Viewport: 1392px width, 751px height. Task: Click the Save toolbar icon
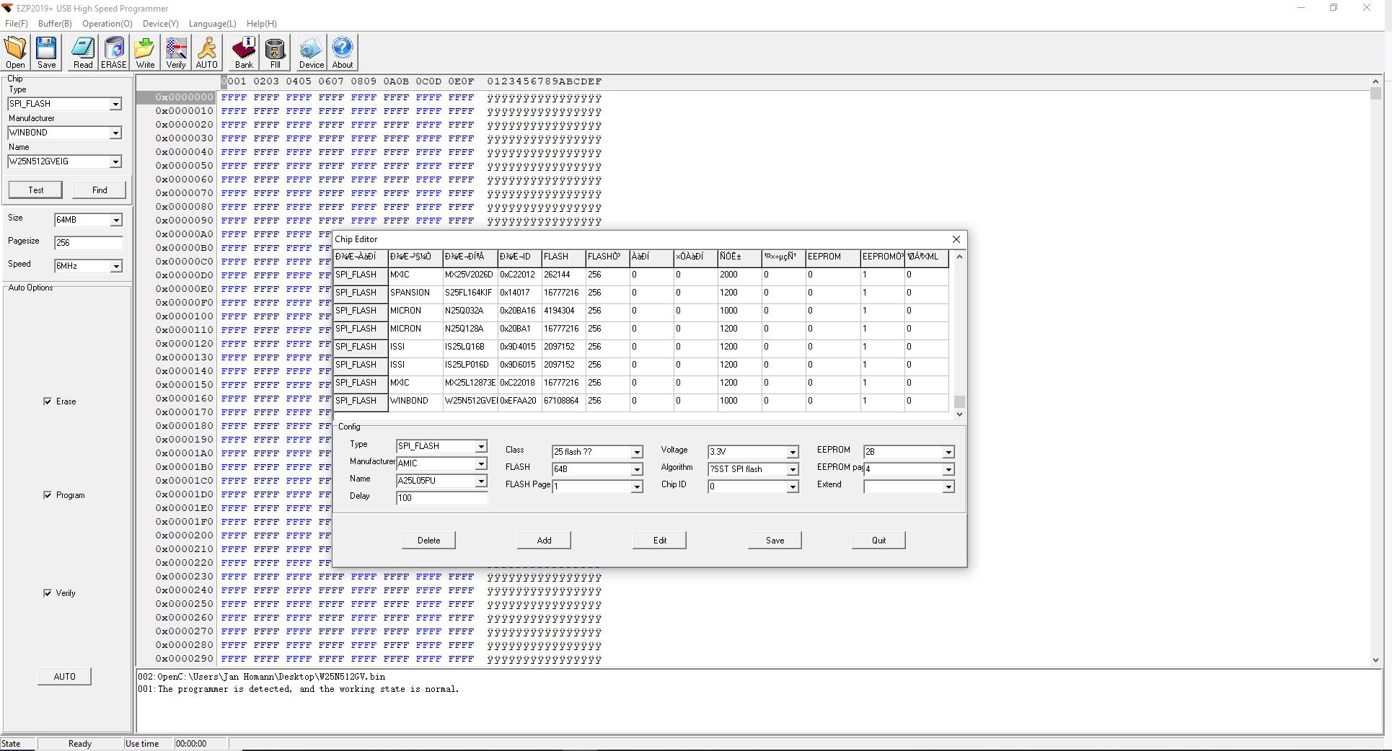pos(46,53)
